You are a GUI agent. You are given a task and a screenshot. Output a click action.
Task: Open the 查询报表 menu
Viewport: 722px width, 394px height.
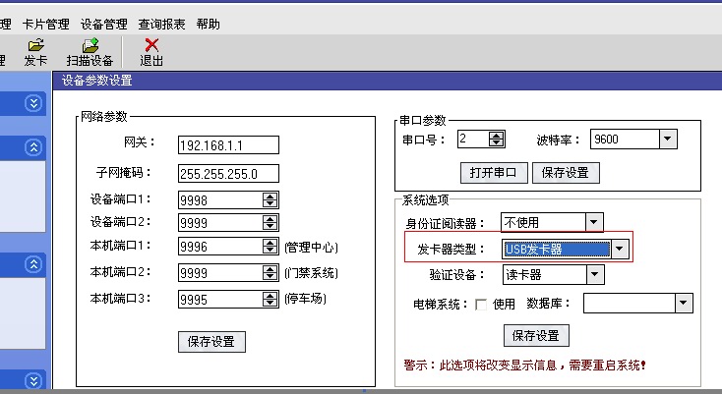[163, 24]
